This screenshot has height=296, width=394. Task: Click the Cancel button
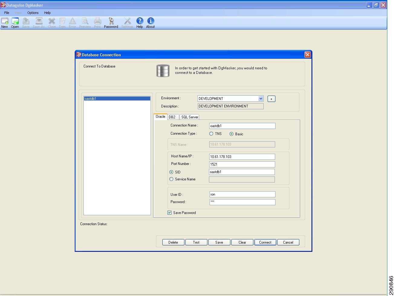pyautogui.click(x=288, y=242)
